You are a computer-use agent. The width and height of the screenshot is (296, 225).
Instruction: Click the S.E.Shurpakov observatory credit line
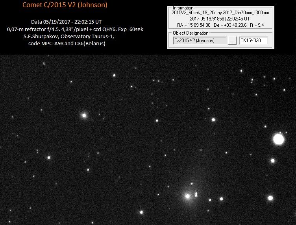point(66,36)
